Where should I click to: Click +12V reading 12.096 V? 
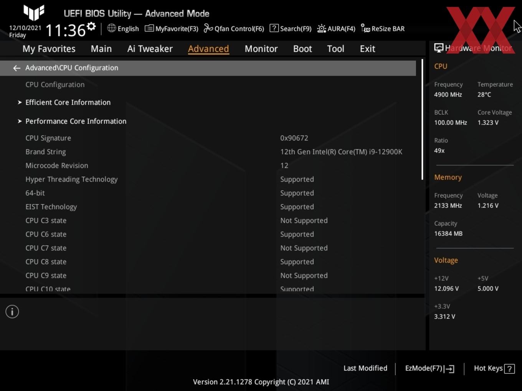[x=446, y=289]
